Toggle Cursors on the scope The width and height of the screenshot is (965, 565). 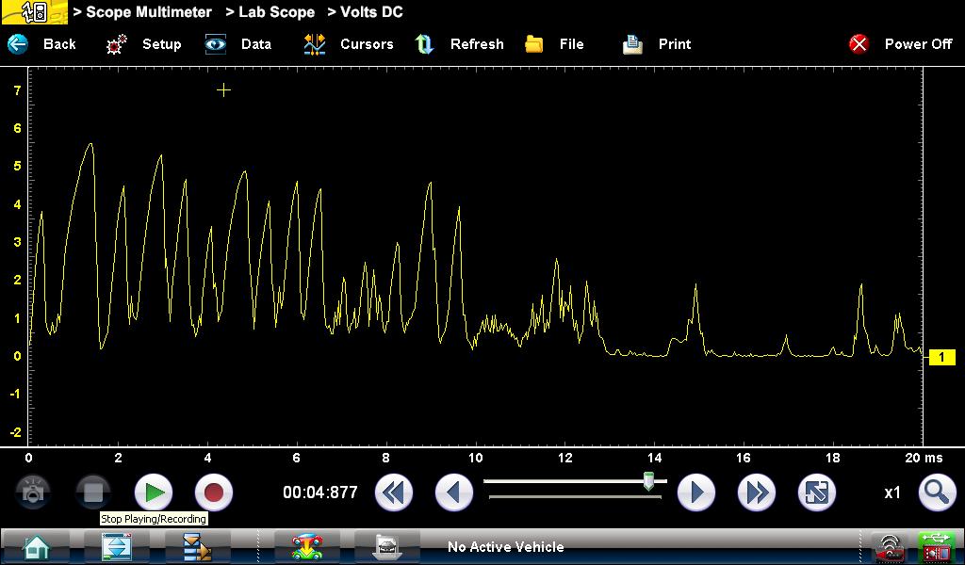[349, 44]
